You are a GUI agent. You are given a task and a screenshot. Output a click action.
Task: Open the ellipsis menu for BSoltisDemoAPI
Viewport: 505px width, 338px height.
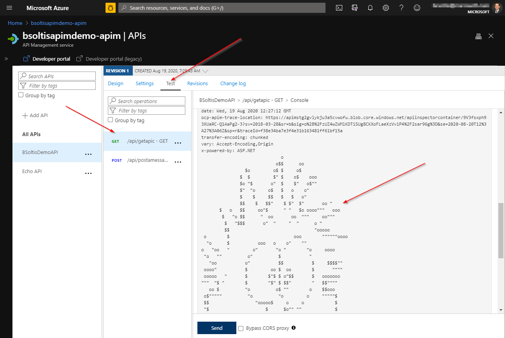tap(88, 154)
